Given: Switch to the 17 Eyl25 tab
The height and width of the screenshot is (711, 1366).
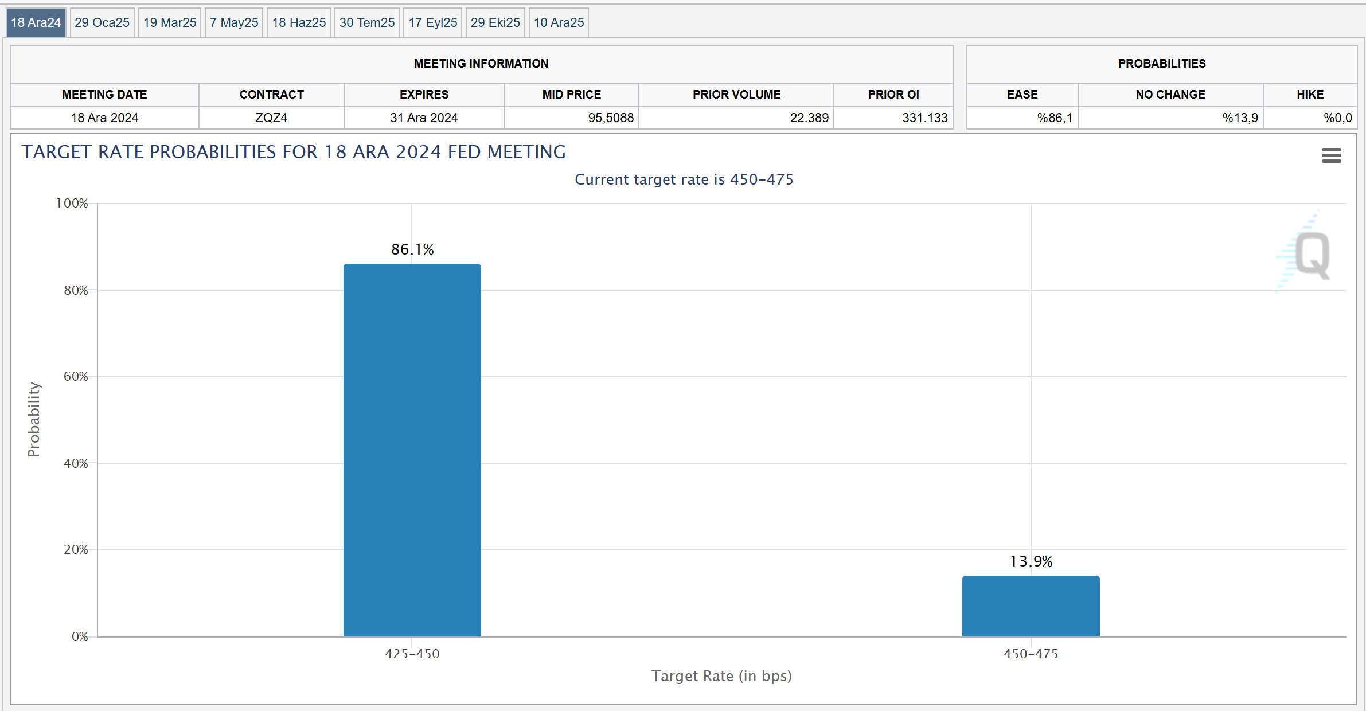Looking at the screenshot, I should (433, 23).
